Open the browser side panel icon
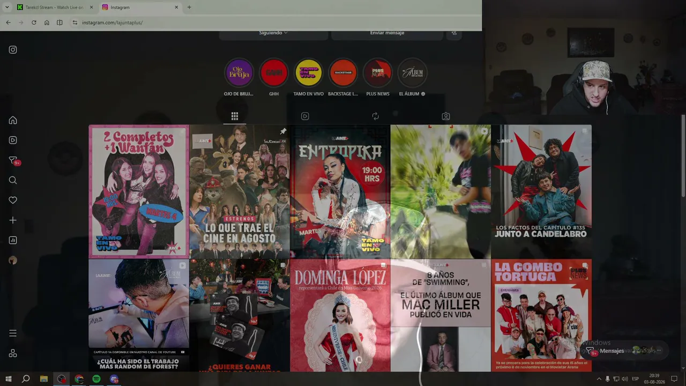 click(59, 23)
